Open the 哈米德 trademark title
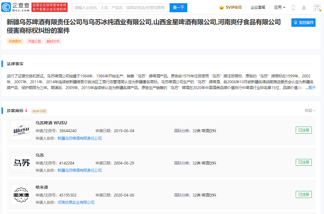This screenshot has width=324, height=214. coord(42,187)
